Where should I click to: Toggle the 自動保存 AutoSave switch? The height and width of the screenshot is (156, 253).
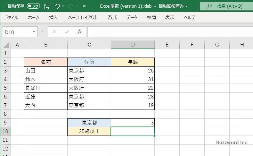tap(33, 6)
